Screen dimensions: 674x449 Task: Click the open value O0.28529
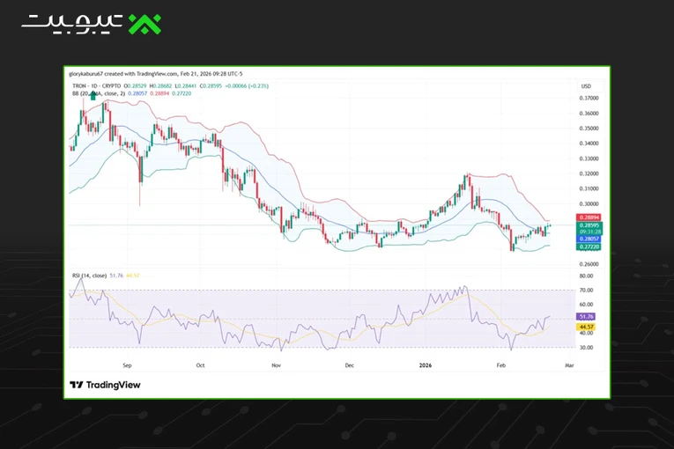(136, 86)
